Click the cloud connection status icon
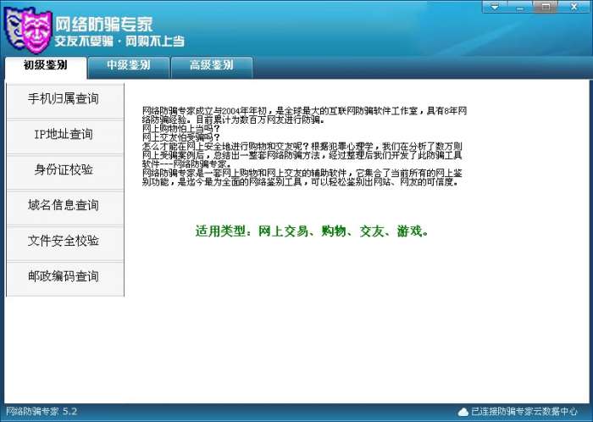Viewport: 593px width, 422px height. (x=463, y=412)
